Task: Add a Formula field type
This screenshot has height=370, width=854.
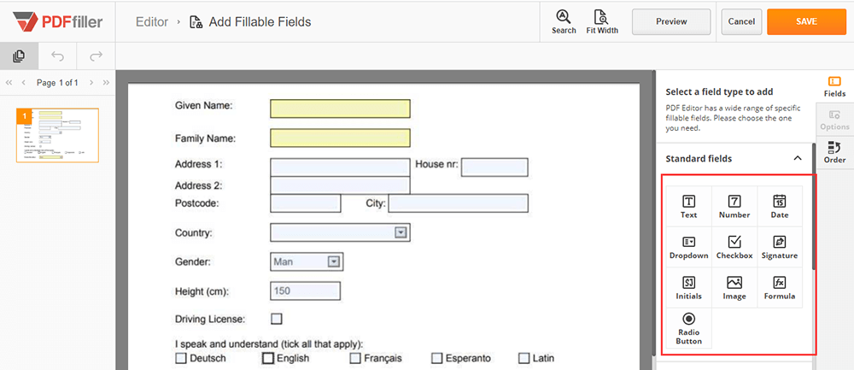Action: click(x=780, y=287)
